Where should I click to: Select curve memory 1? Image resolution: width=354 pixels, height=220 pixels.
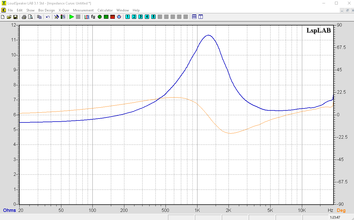tap(128, 17)
